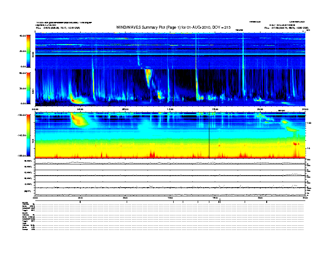Click the 16:00 label under the line plots
This screenshot has height=254, width=329.
[x=215, y=198]
